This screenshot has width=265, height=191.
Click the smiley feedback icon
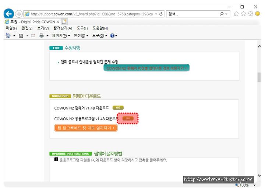[x=258, y=14]
